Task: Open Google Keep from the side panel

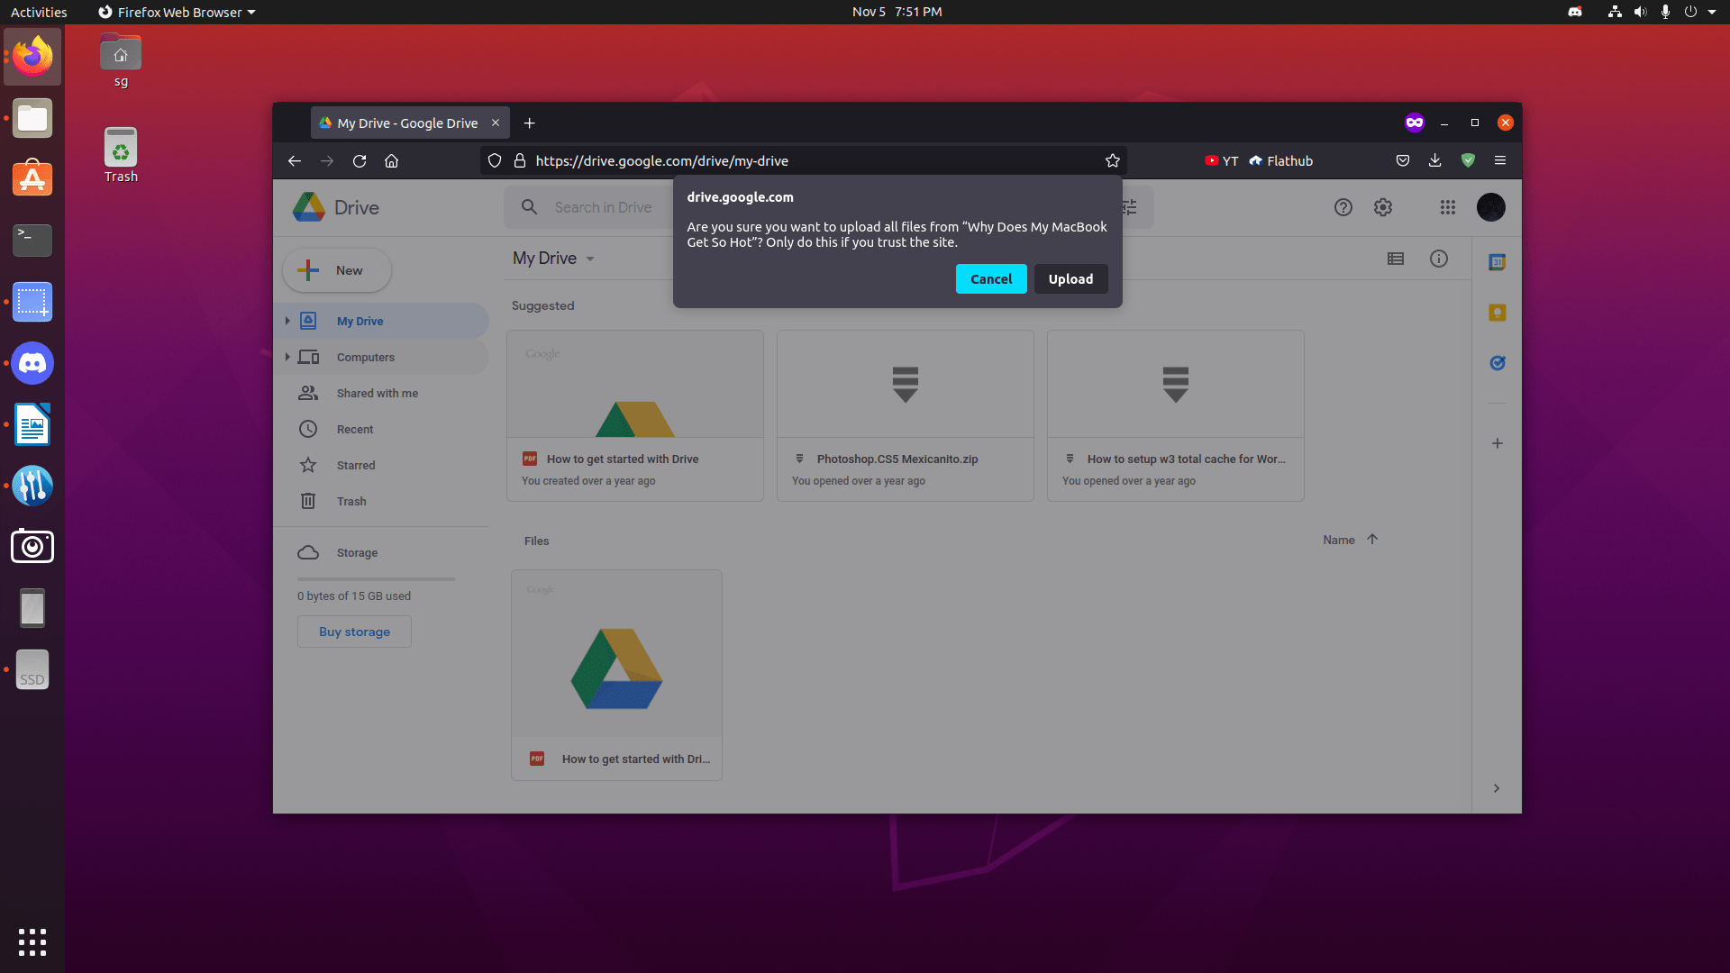Action: pyautogui.click(x=1498, y=313)
